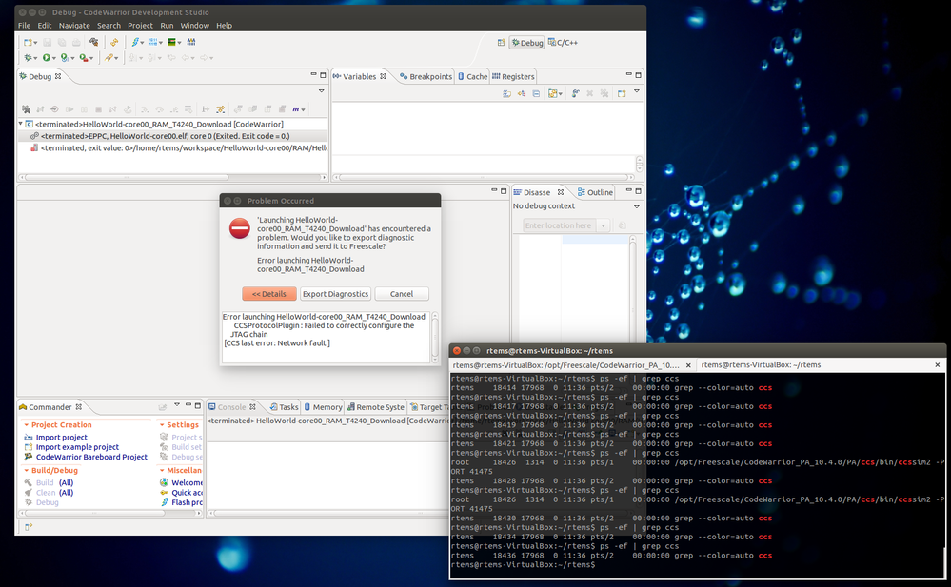Click the red error icon in Problem Occurred dialog
Image resolution: width=951 pixels, height=587 pixels.
click(240, 228)
